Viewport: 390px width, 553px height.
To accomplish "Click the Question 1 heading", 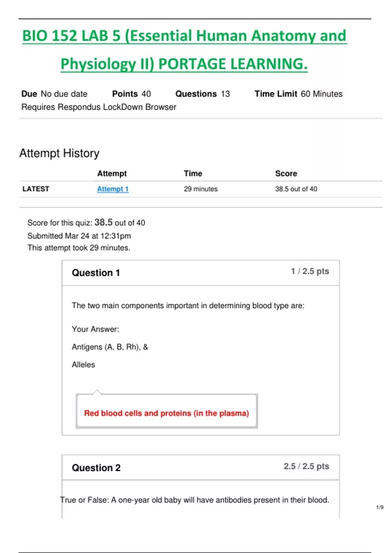I will pos(96,273).
